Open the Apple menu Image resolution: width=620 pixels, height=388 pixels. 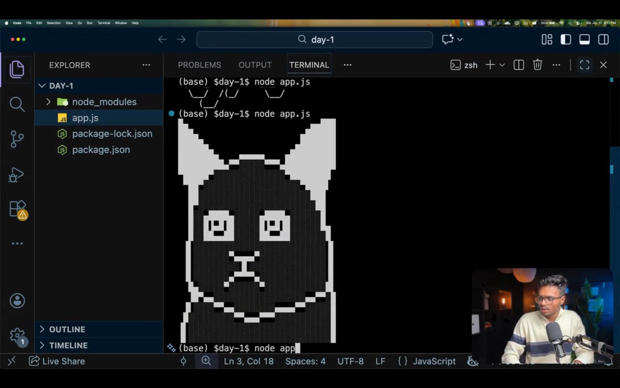point(7,23)
